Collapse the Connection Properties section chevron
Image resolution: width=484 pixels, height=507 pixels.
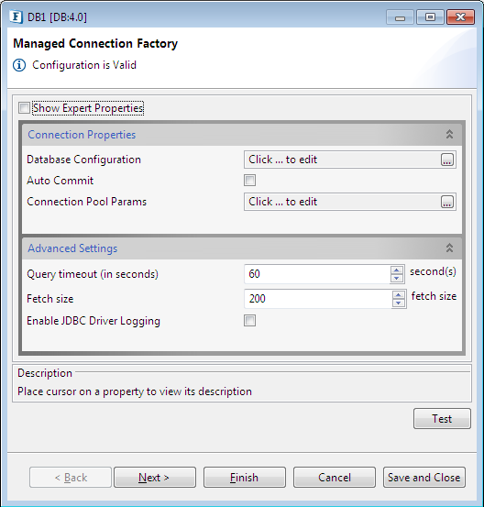click(x=449, y=134)
